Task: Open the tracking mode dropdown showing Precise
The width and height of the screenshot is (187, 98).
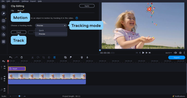Action: point(51,26)
